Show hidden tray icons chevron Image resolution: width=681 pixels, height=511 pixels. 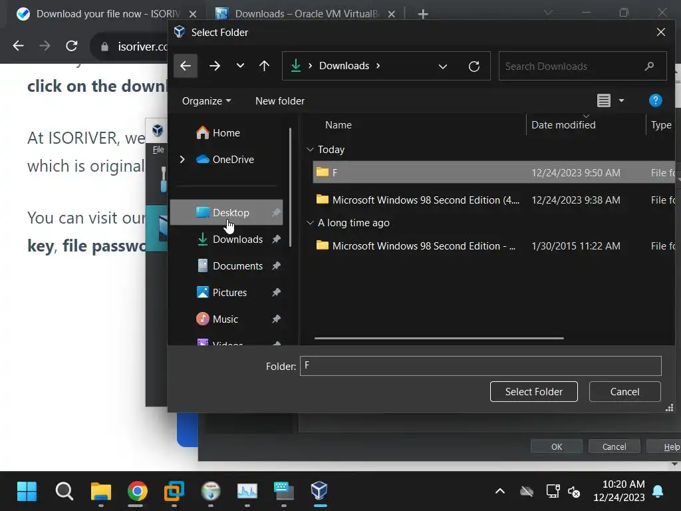(x=500, y=492)
